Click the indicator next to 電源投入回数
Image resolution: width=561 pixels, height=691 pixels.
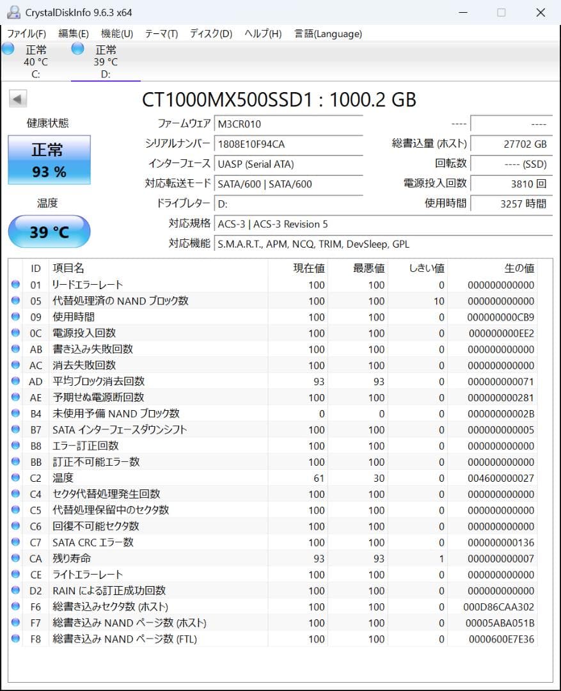[x=15, y=333]
